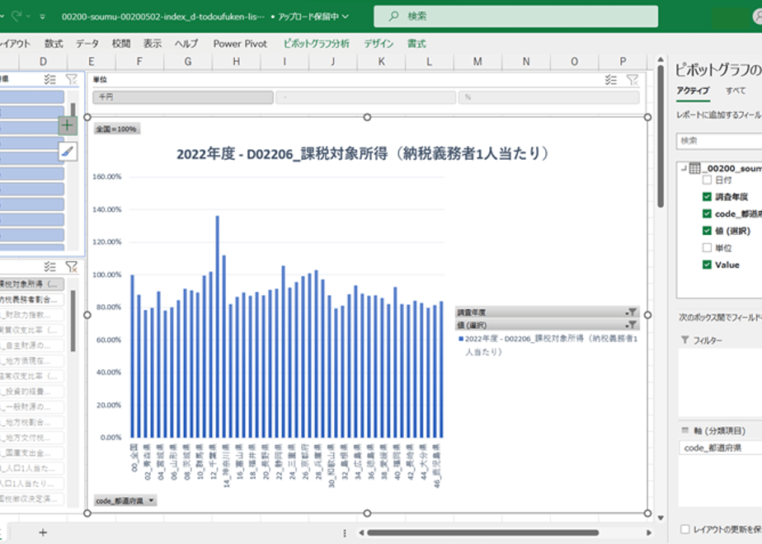Click the horizontal scrollbar thumb
This screenshot has width=762, height=544.
pos(482,532)
